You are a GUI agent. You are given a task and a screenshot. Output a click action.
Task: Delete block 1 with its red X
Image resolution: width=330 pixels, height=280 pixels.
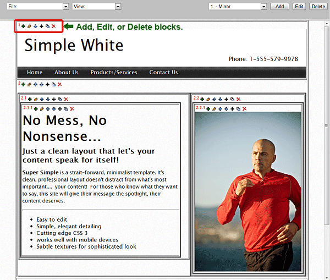53,26
